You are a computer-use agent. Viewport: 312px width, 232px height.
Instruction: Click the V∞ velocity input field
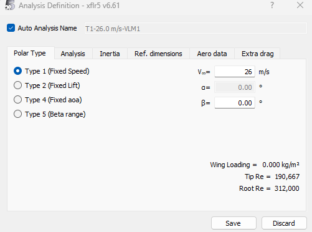point(235,72)
